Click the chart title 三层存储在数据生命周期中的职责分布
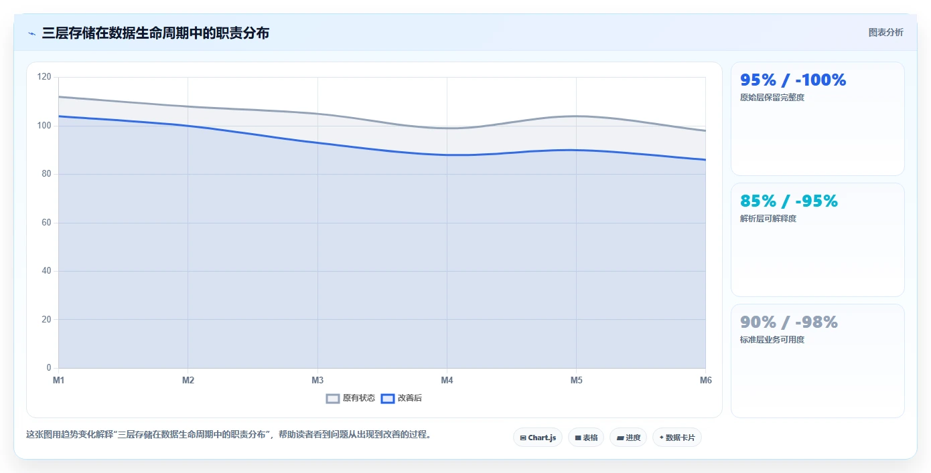This screenshot has height=473, width=931. [x=155, y=33]
